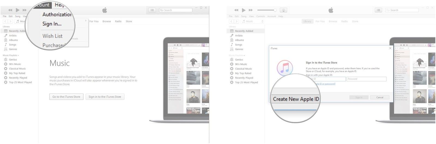This screenshot has height=144, width=436.
Task: Open the Music media dropdown in right window
Action: point(253,21)
